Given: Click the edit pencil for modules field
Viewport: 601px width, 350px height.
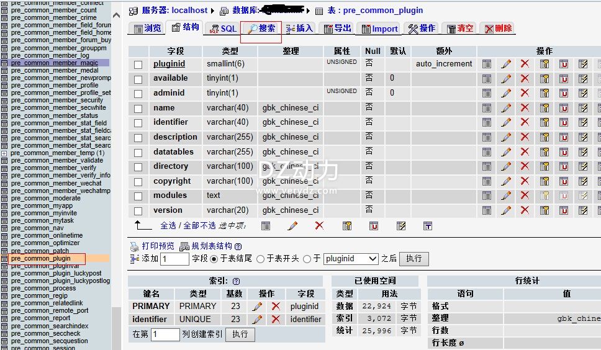Looking at the screenshot, I should (x=506, y=195).
